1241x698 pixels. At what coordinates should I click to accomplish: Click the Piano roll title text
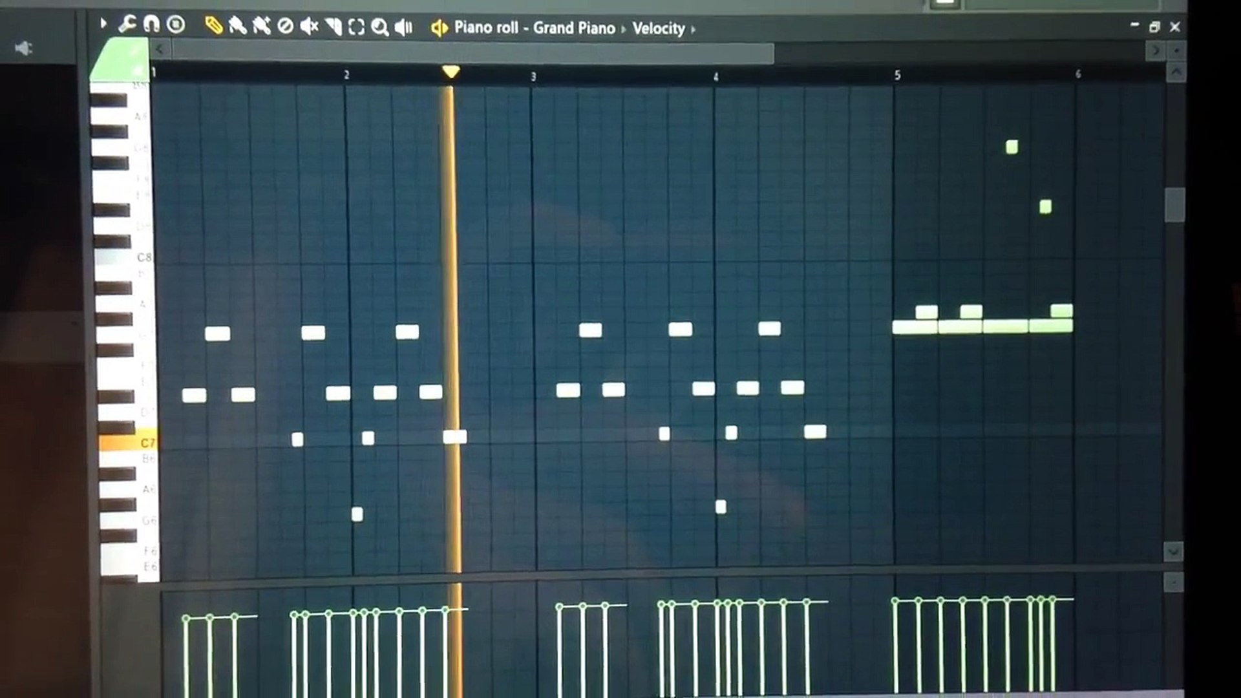click(x=486, y=28)
